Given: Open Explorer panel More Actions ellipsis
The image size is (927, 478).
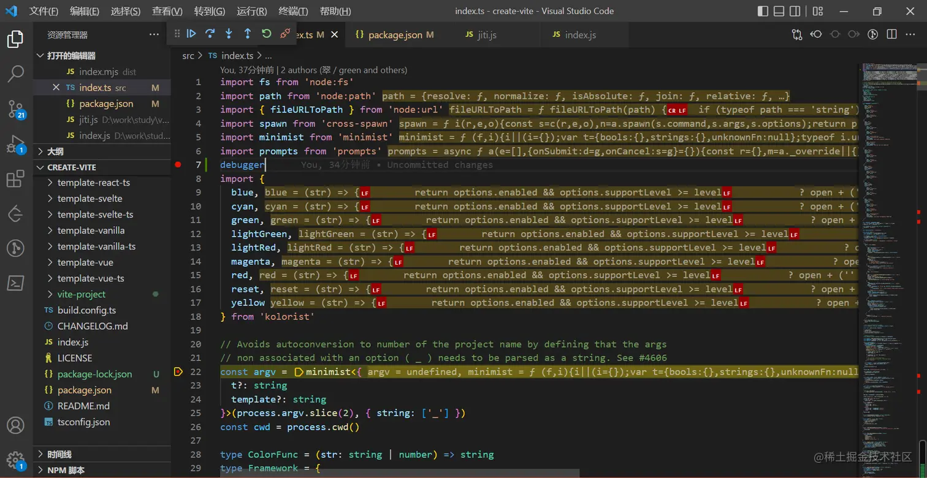Looking at the screenshot, I should pos(154,35).
